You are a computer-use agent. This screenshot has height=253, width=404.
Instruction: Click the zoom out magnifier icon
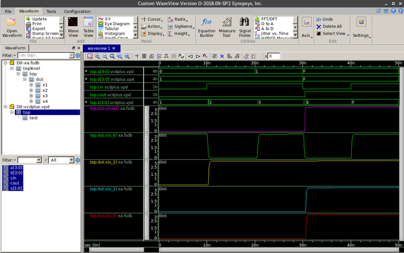tap(105, 56)
